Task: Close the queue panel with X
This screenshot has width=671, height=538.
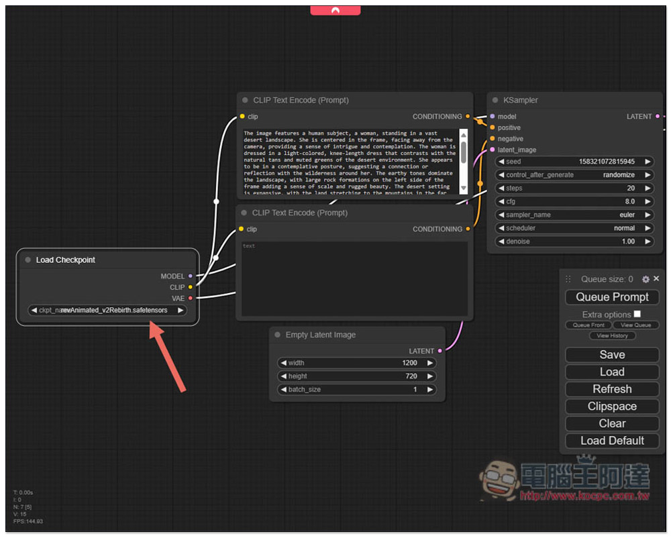Action: (656, 279)
